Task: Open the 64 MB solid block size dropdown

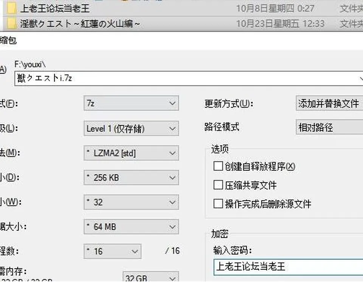Action: 131,227
